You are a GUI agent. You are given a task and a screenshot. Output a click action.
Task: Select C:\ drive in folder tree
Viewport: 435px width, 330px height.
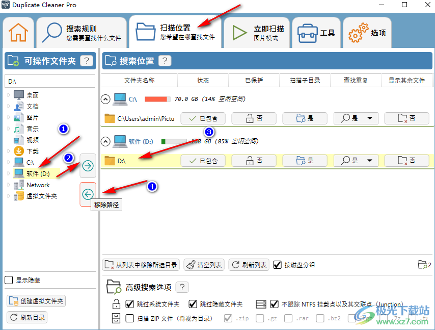pyautogui.click(x=30, y=163)
